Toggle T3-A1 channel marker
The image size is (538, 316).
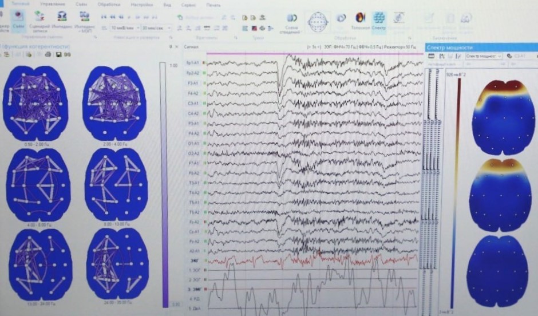[x=205, y=183]
